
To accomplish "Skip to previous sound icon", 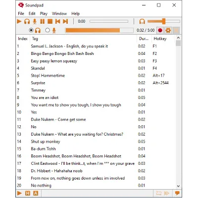I will point(58,21).
